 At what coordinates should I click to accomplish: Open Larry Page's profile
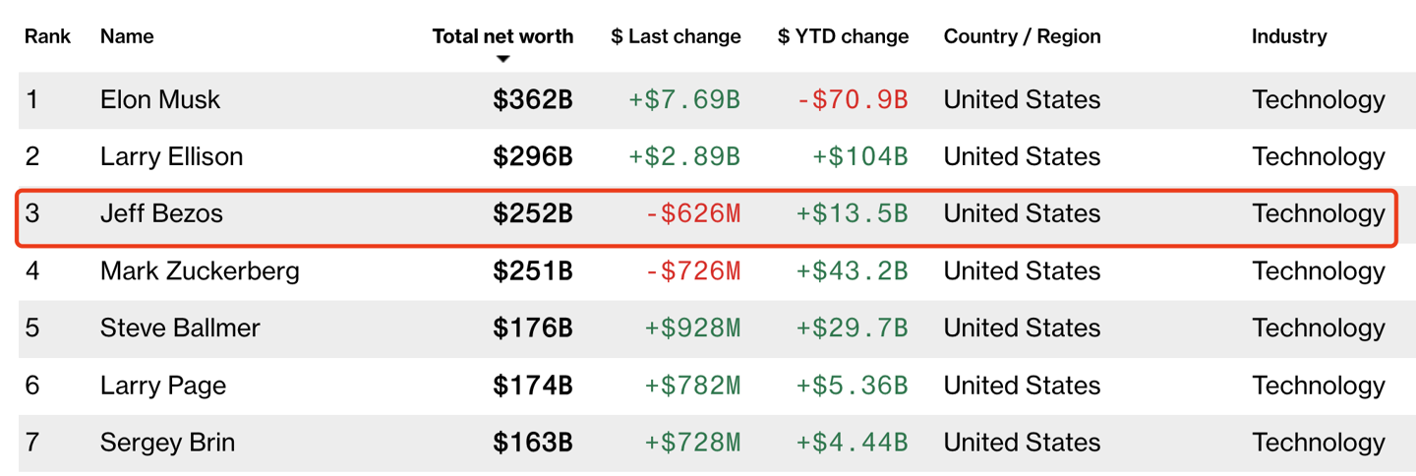click(163, 385)
